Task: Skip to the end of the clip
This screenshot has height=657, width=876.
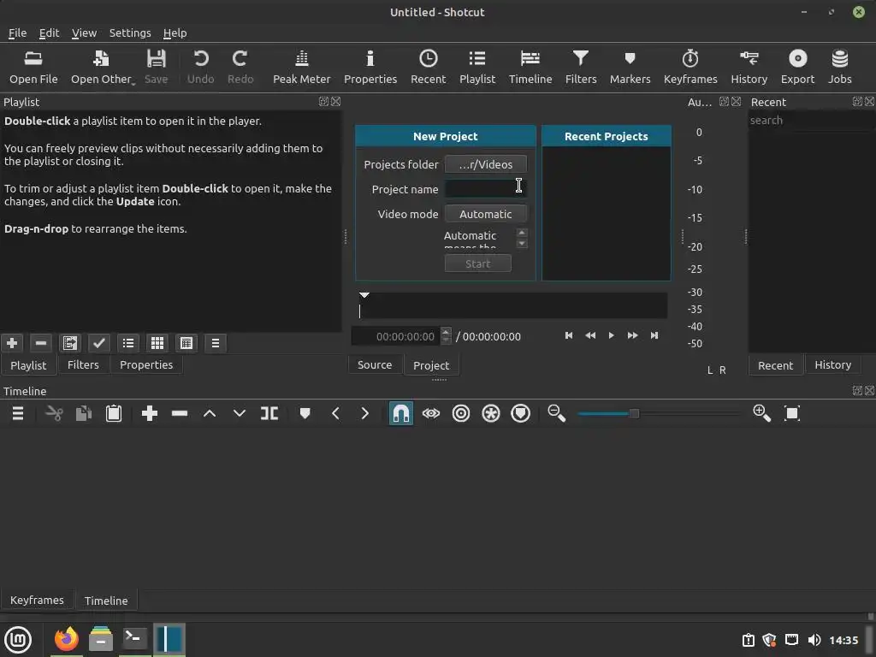Action: (654, 335)
